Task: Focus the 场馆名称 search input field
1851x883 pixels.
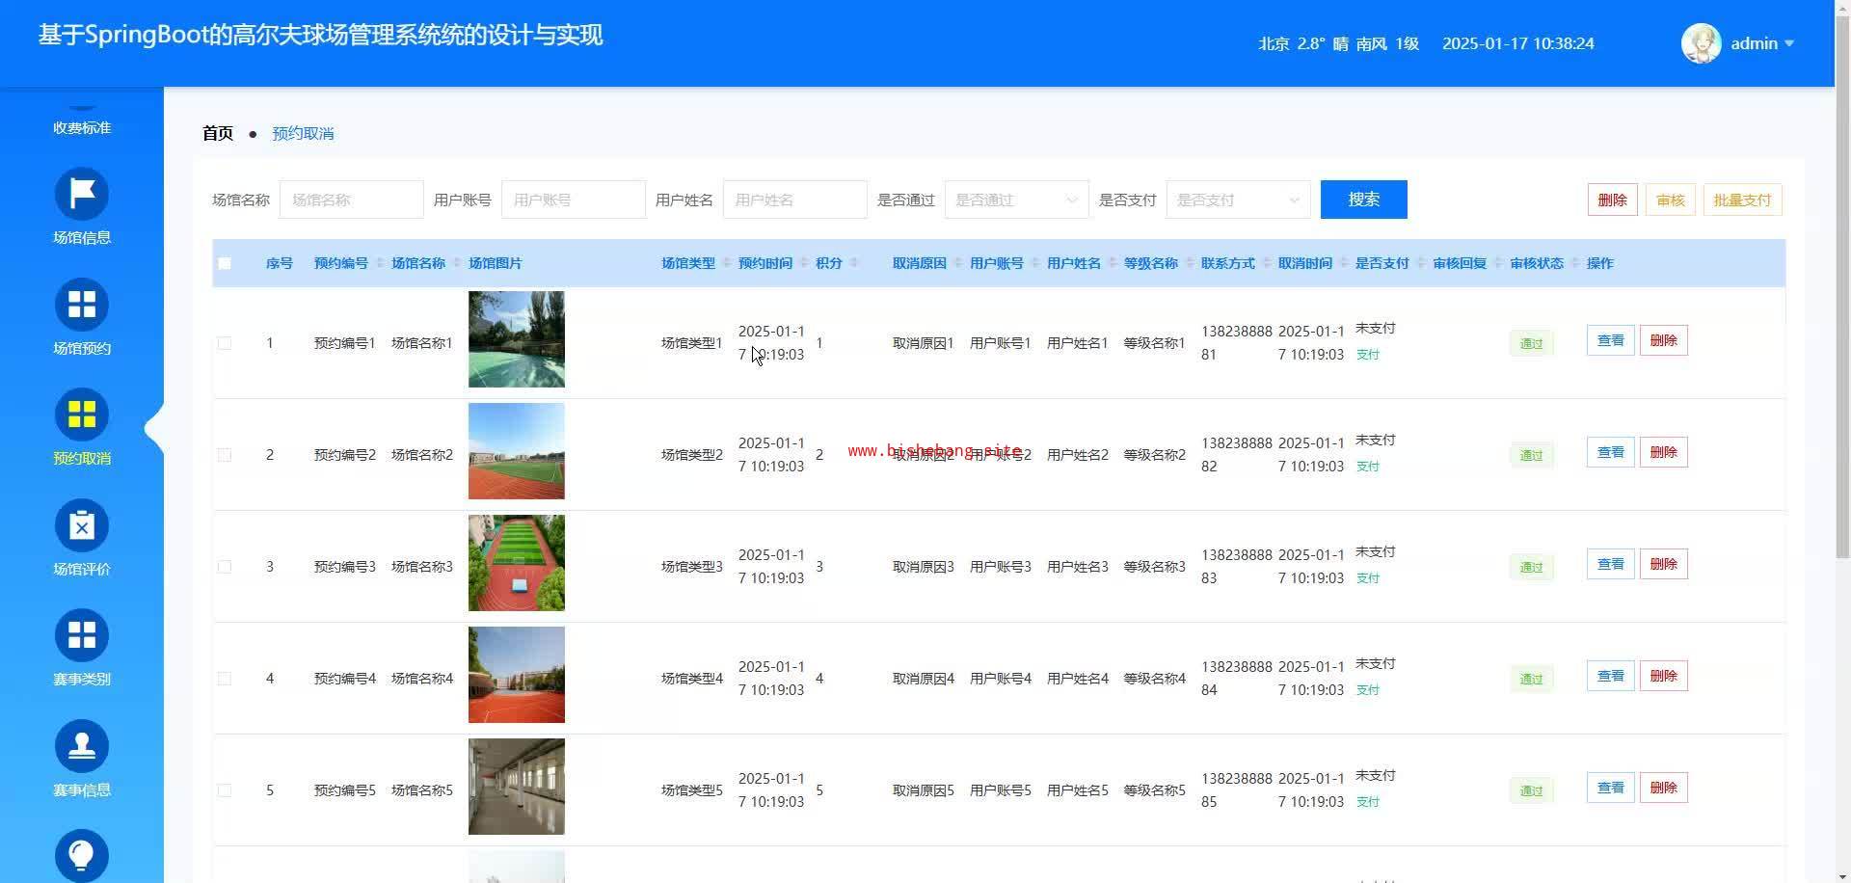Action: (351, 200)
